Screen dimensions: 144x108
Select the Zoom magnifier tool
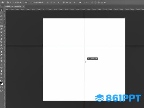(1, 74)
